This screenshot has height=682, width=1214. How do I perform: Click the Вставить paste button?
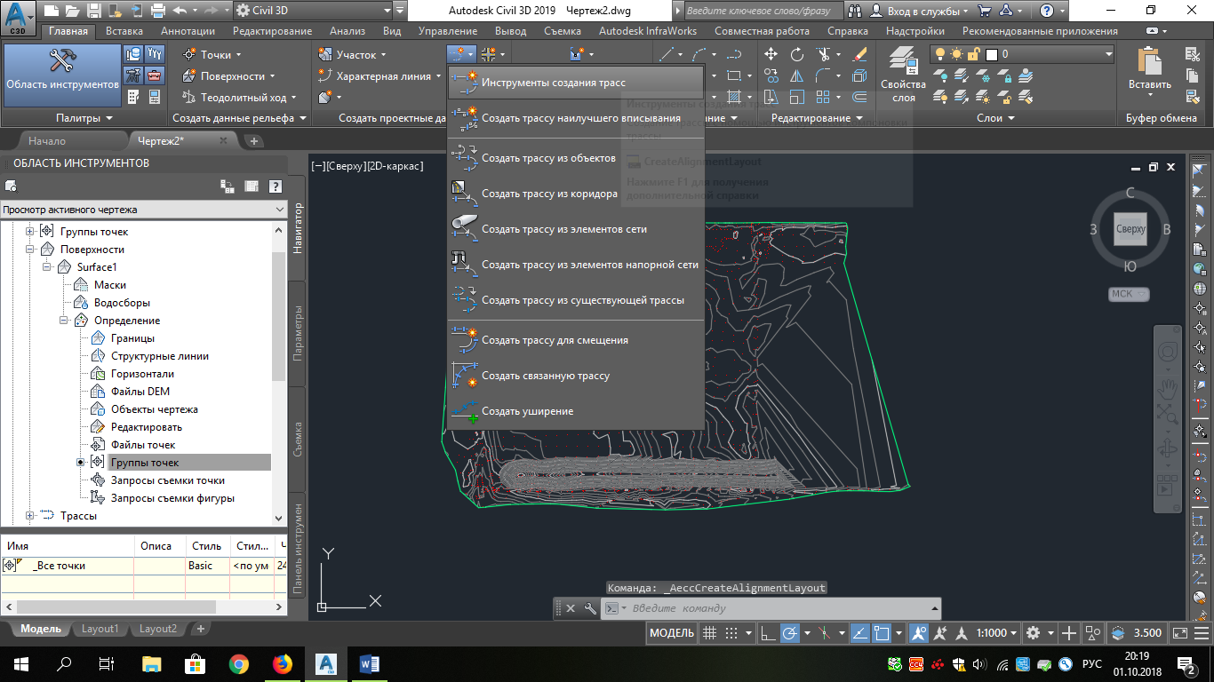pyautogui.click(x=1149, y=69)
